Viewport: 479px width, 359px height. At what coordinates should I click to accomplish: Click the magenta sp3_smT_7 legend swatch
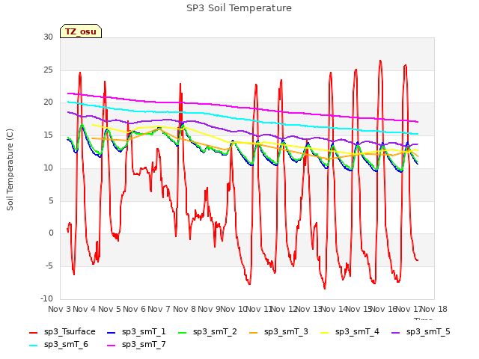point(112,346)
